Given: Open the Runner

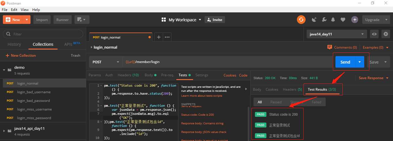Looking at the screenshot, I should click(x=62, y=20).
